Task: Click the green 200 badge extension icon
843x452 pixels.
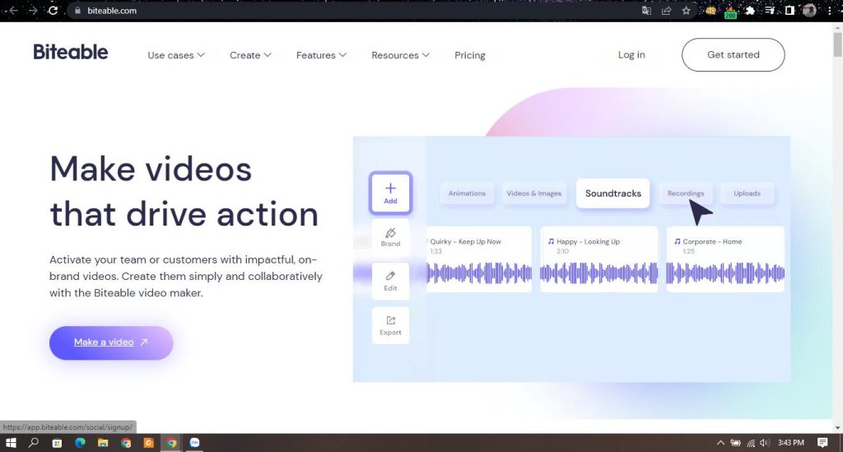Action: (730, 12)
